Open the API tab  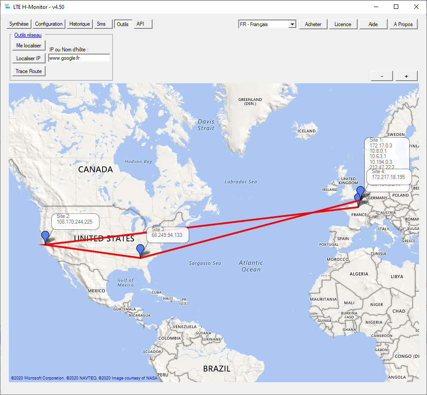pyautogui.click(x=141, y=24)
